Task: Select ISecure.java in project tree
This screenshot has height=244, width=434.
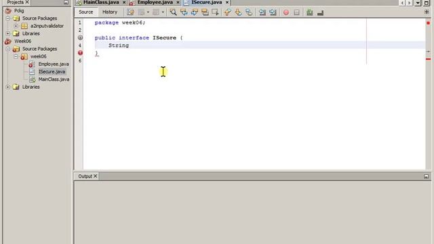Action: click(52, 72)
